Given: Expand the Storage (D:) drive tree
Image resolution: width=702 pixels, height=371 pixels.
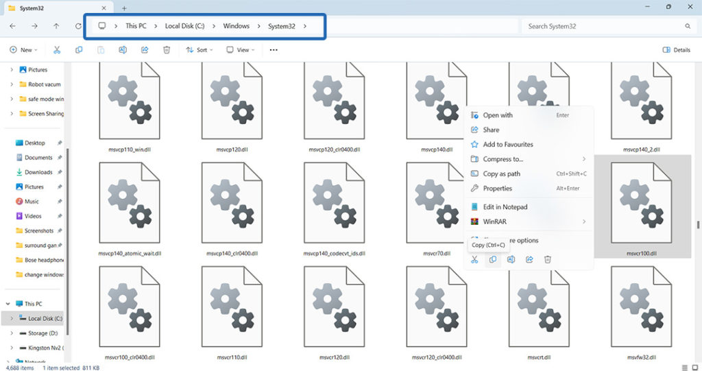Looking at the screenshot, I should click(x=11, y=333).
